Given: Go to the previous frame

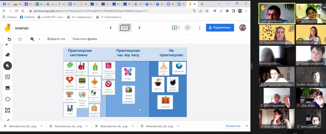Looking at the screenshot, I should click(111, 28).
